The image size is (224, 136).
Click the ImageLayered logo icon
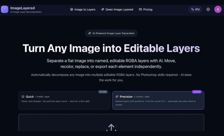click(4, 9)
